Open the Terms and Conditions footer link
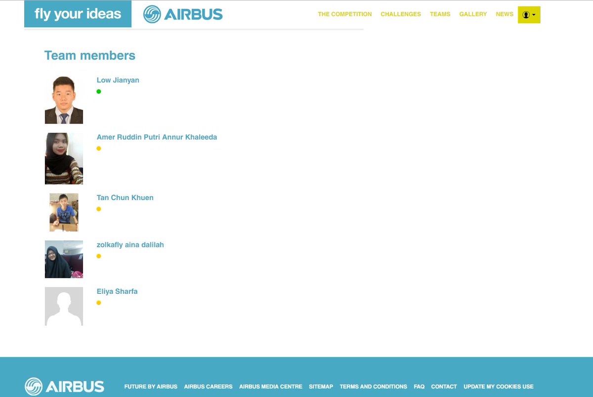 tap(374, 387)
